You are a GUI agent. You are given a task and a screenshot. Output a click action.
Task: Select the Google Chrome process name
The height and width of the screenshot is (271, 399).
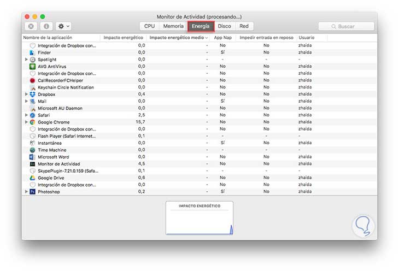(54, 122)
